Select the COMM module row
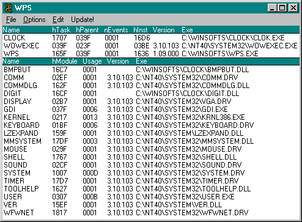The width and height of the screenshot is (302, 222). pos(151,78)
